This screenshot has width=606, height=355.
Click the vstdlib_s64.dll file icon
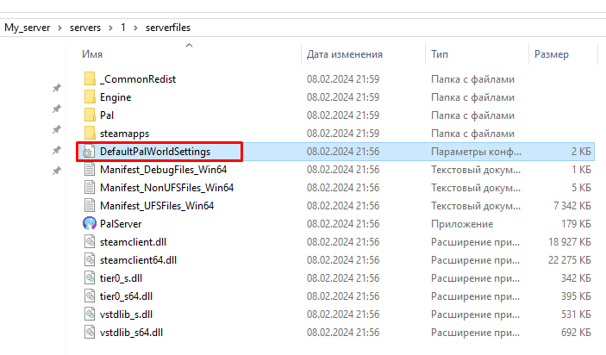click(90, 333)
